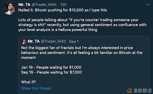The image size is (153, 94).
Task: Open the tweet options chevron menu
Action: pyautogui.click(x=148, y=5)
